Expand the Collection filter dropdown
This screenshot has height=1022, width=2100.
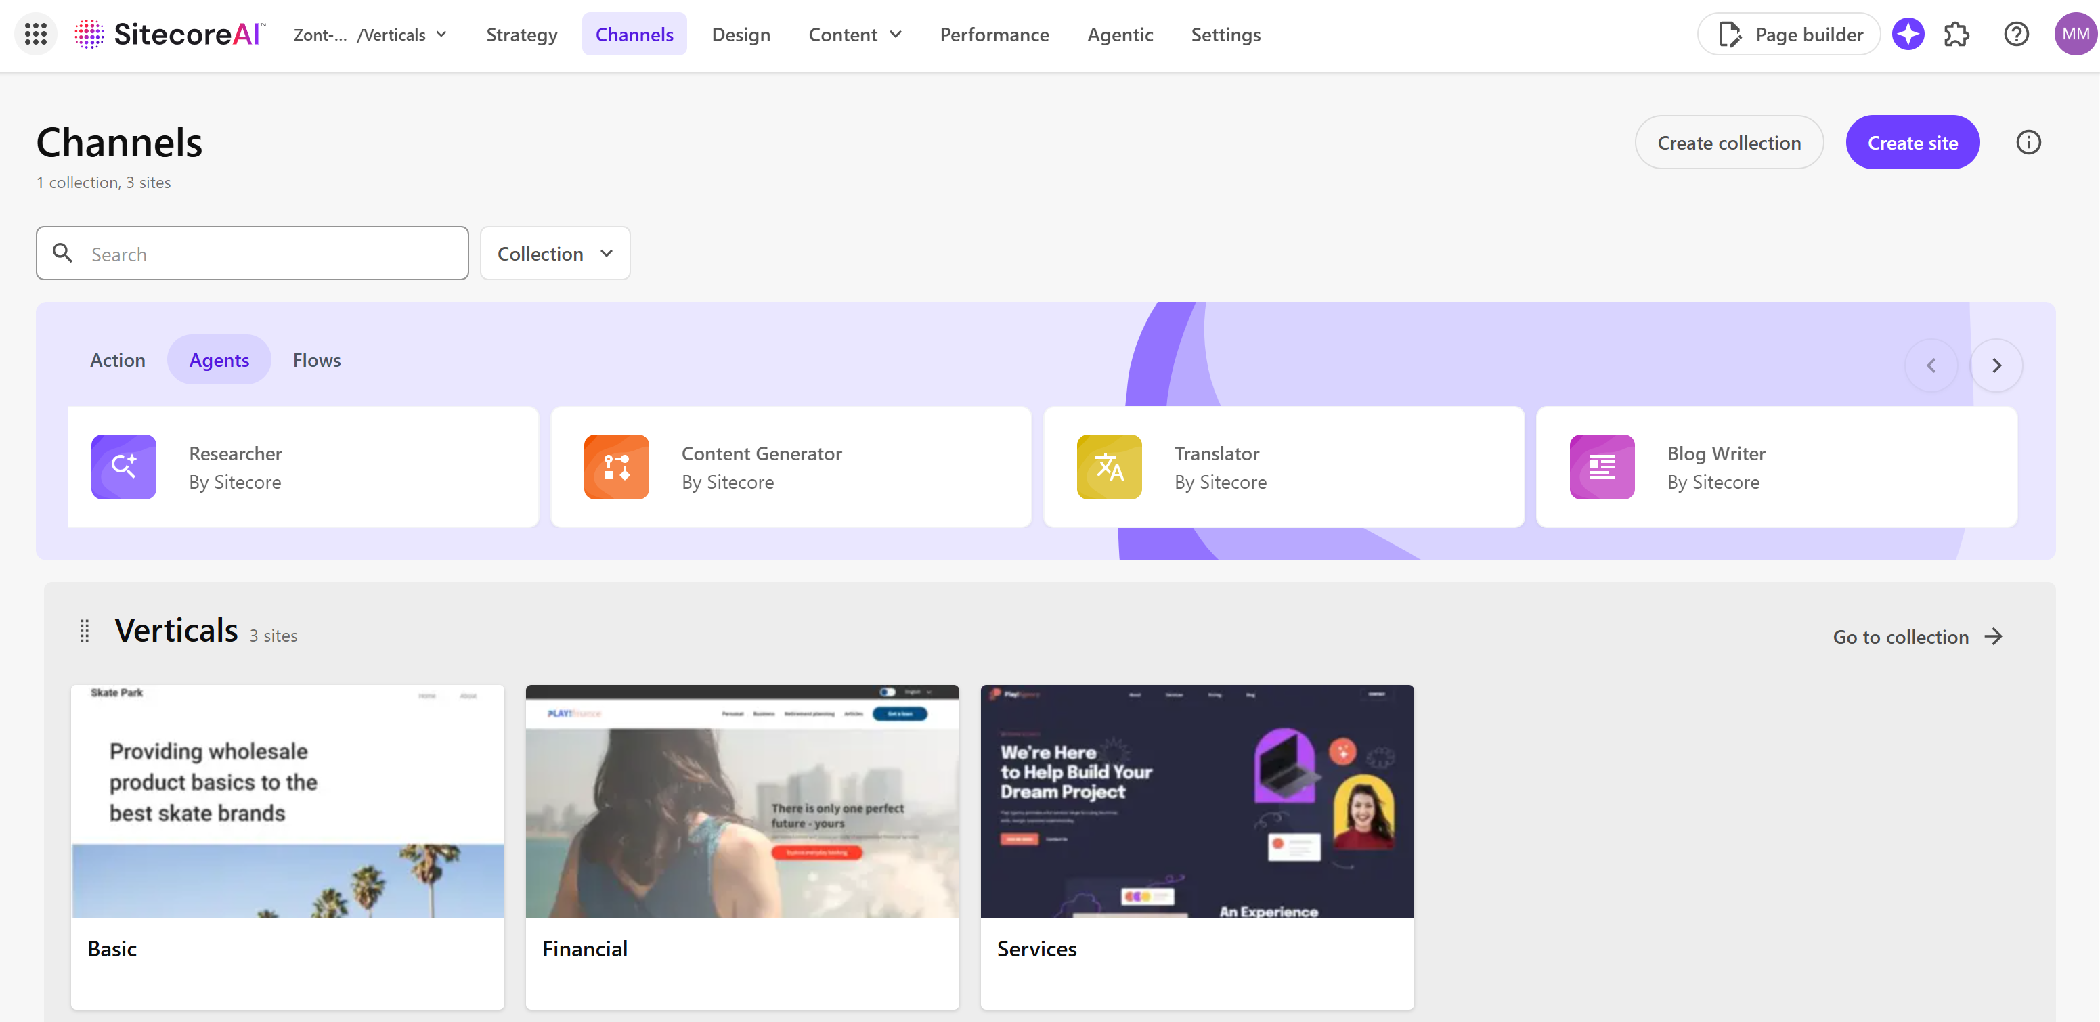click(x=554, y=253)
